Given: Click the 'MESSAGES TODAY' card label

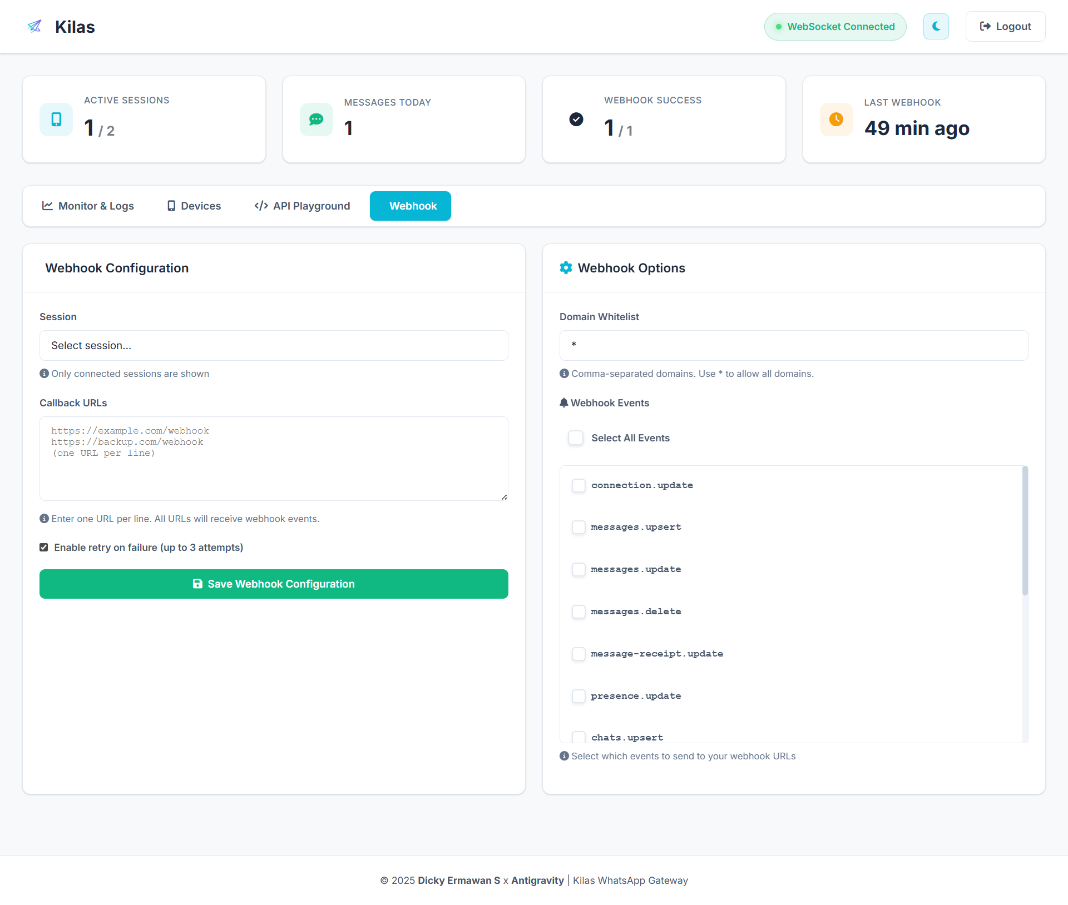Looking at the screenshot, I should tap(388, 102).
